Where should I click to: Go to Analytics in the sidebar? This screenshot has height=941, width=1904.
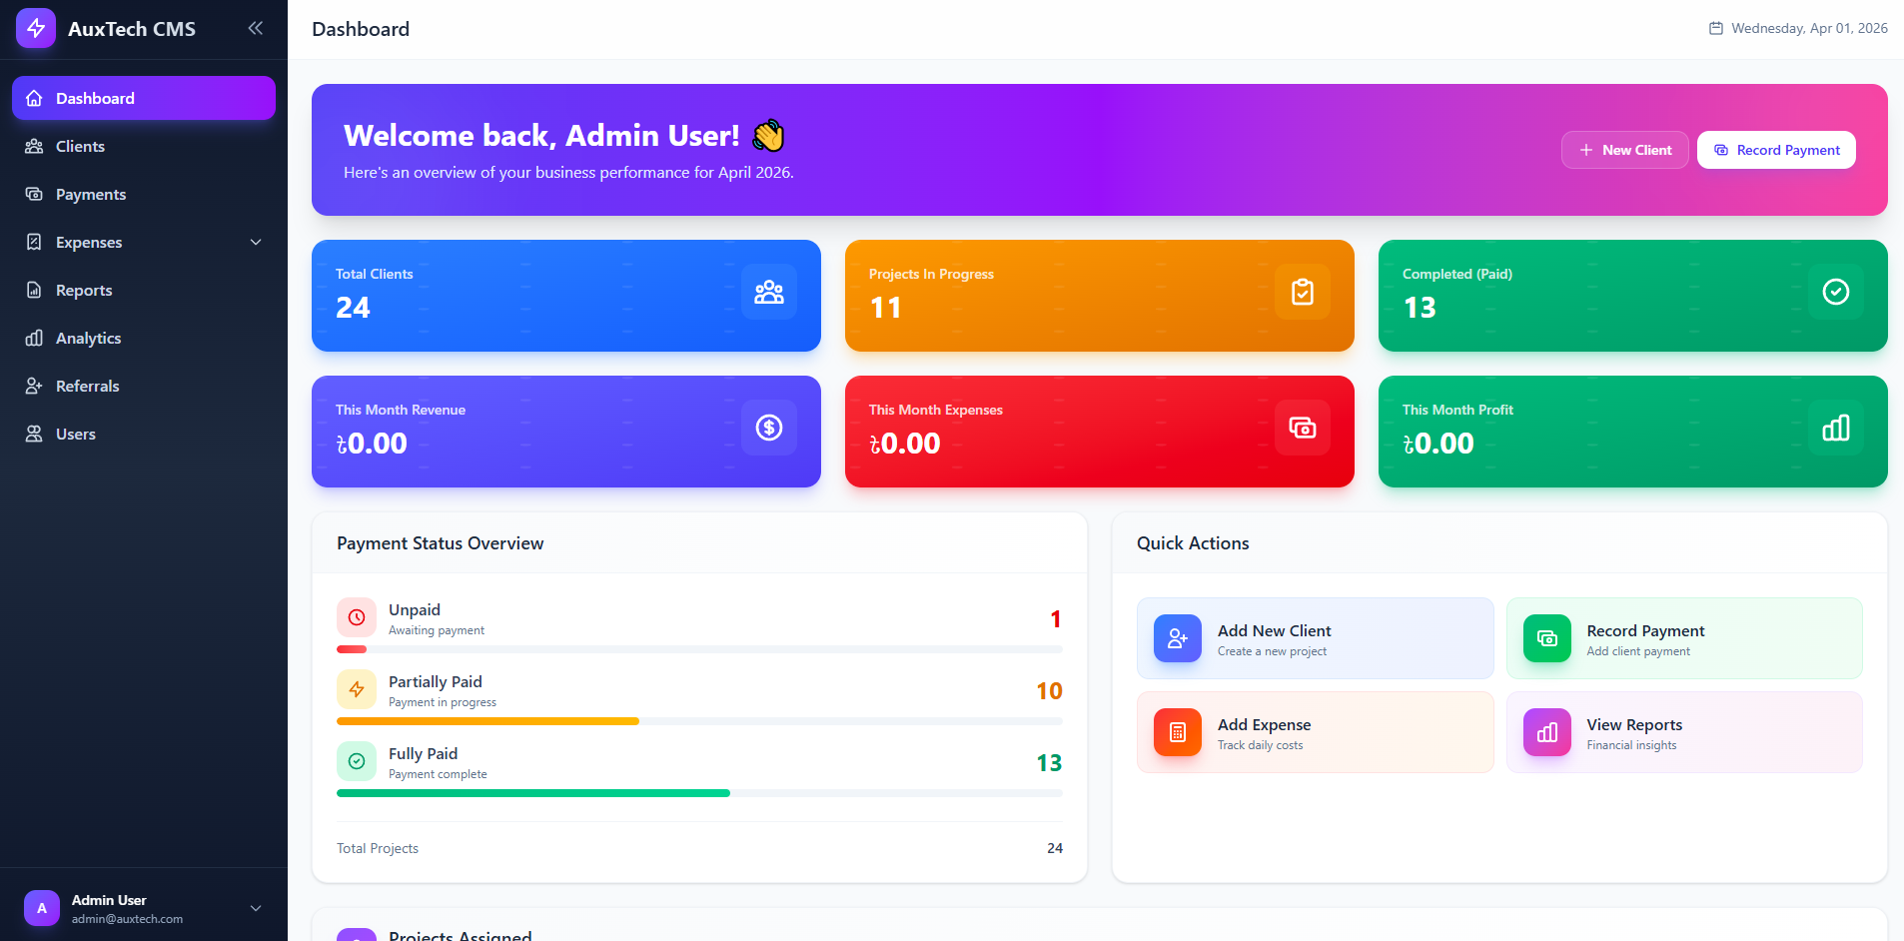(x=88, y=339)
